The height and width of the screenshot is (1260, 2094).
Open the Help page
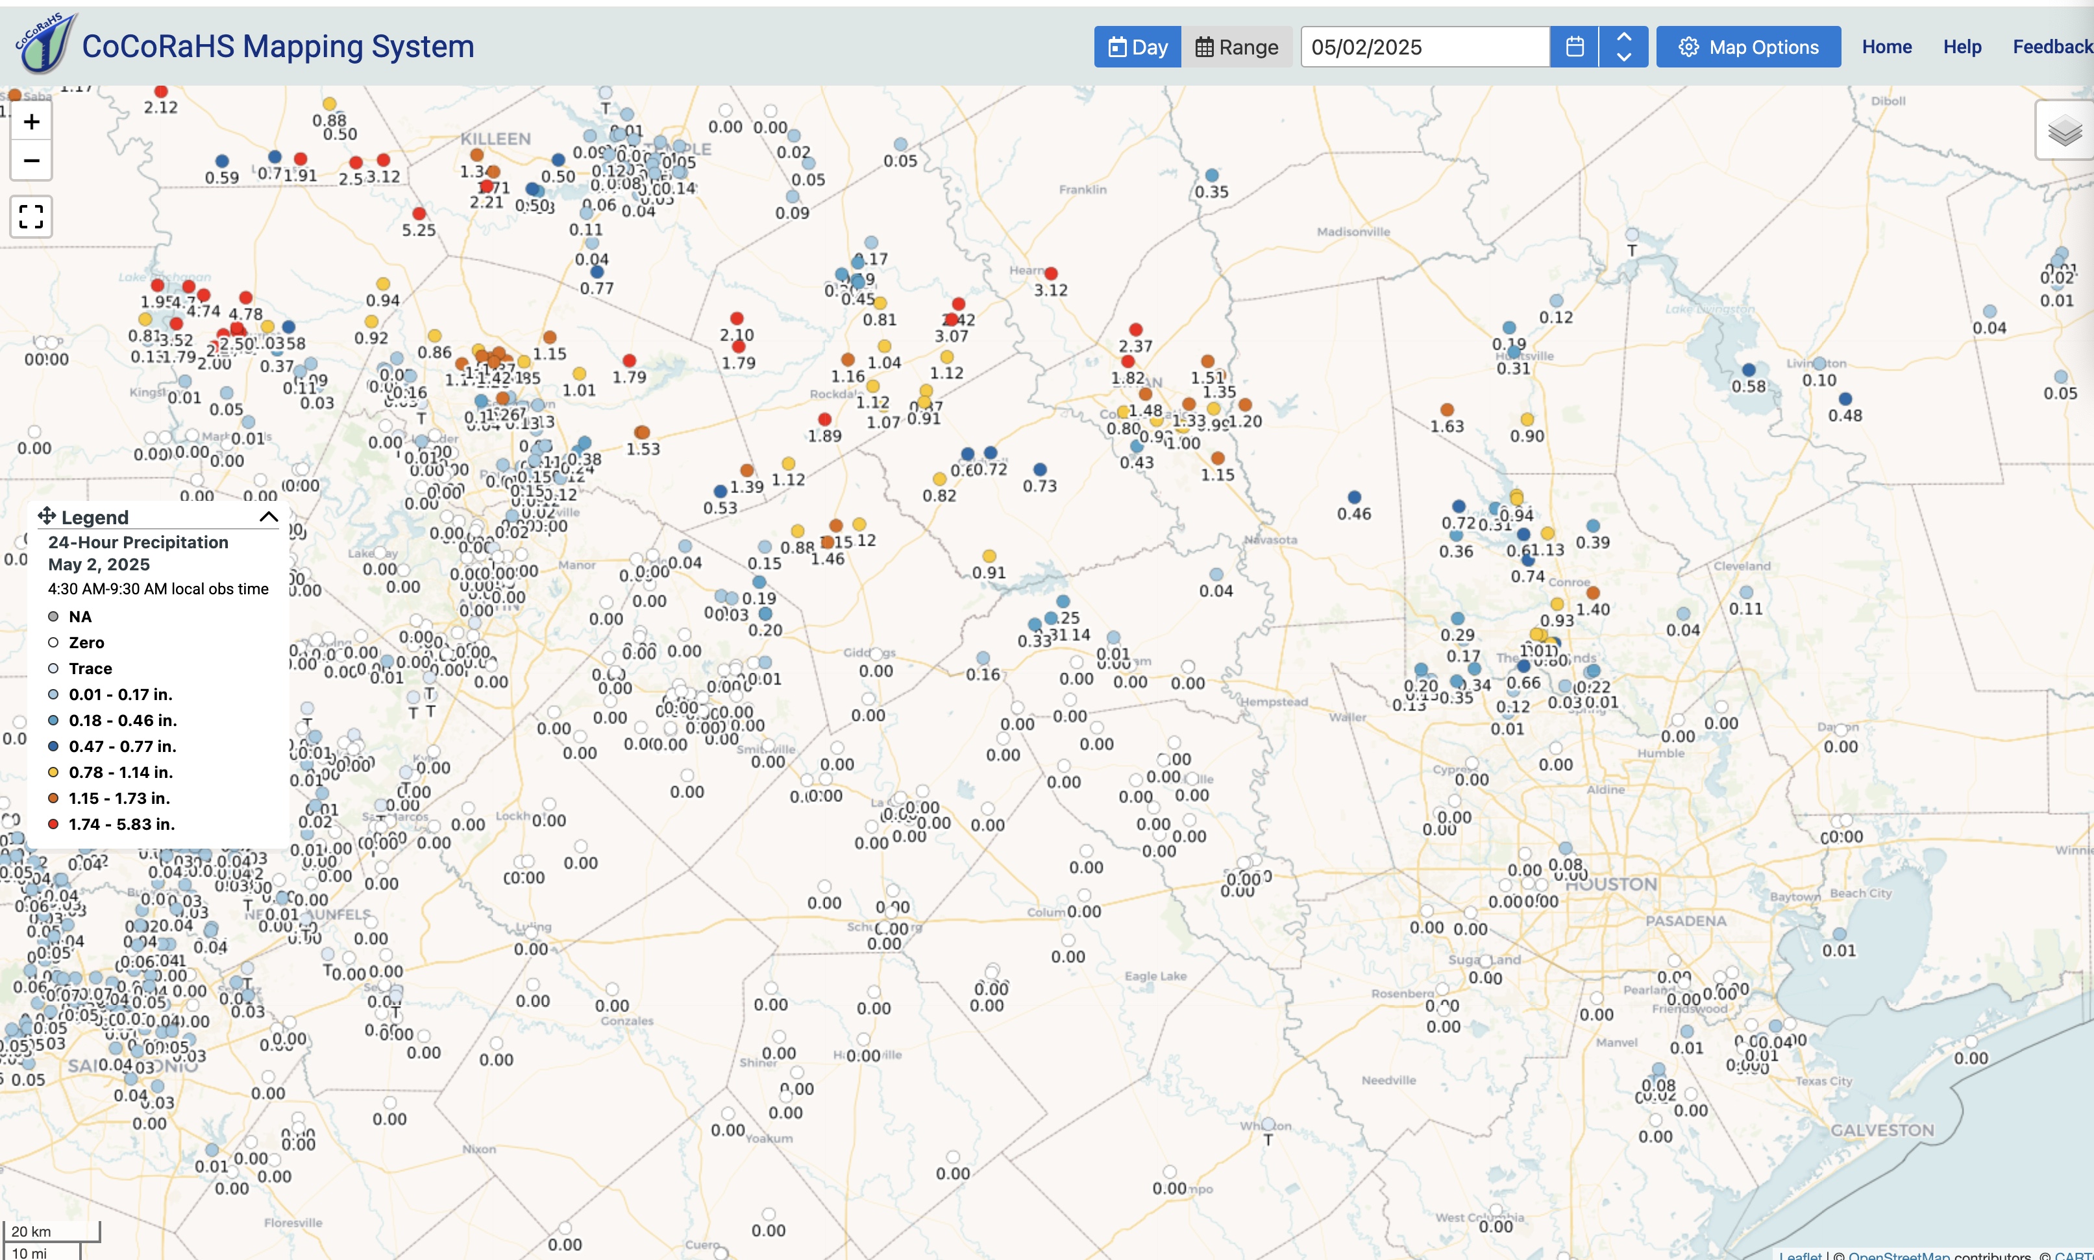pyautogui.click(x=1962, y=47)
